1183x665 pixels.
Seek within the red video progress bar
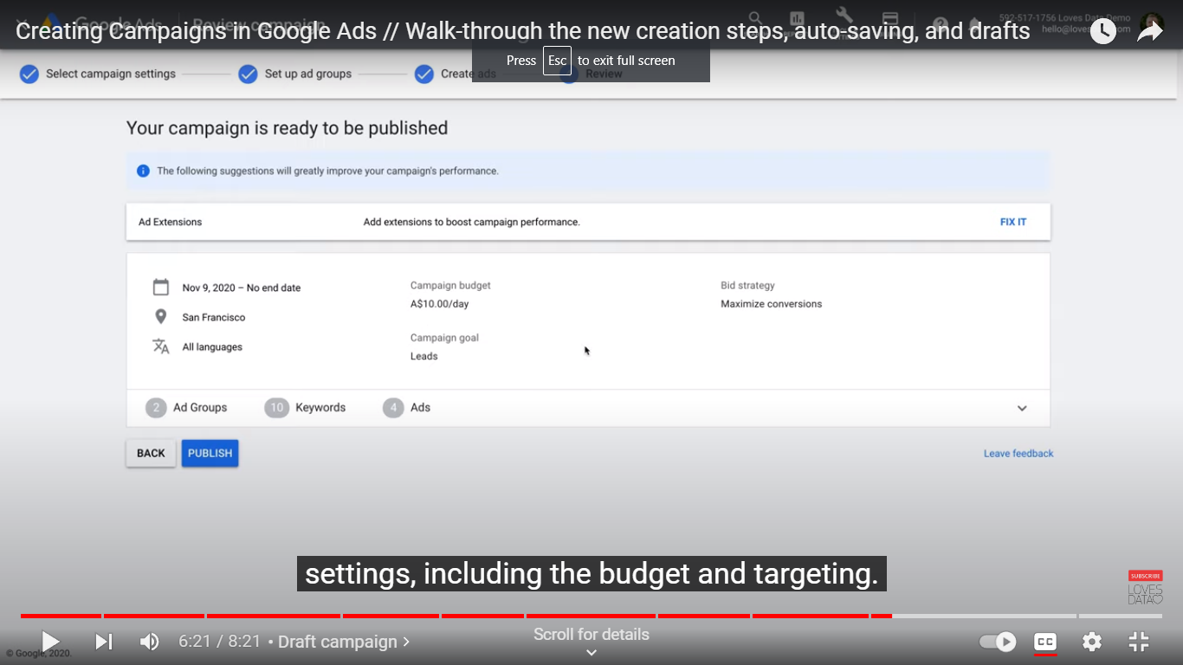click(433, 616)
